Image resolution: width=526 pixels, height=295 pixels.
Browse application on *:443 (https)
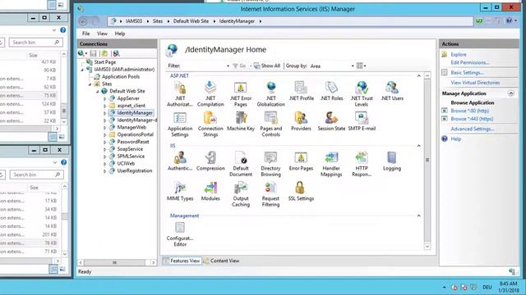[472, 119]
